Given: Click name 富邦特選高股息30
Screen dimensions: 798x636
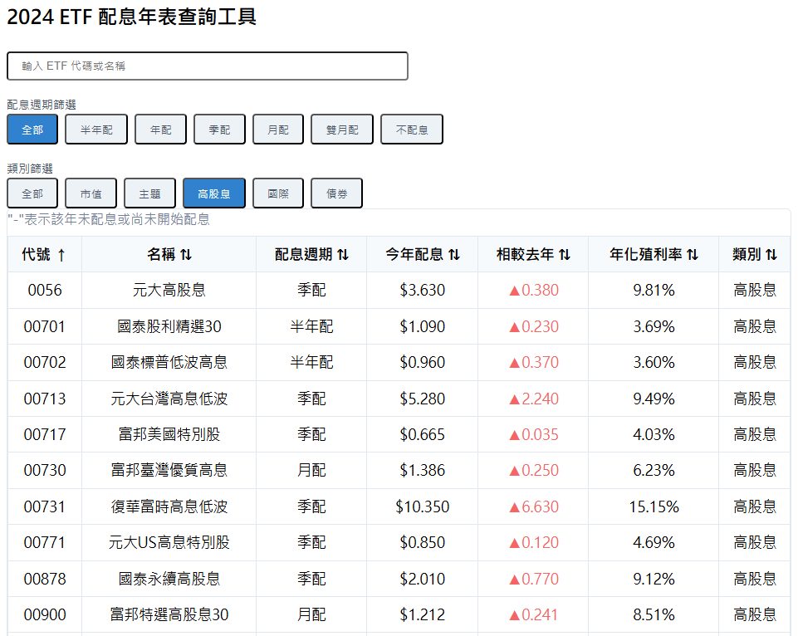Looking at the screenshot, I should 169,614.
